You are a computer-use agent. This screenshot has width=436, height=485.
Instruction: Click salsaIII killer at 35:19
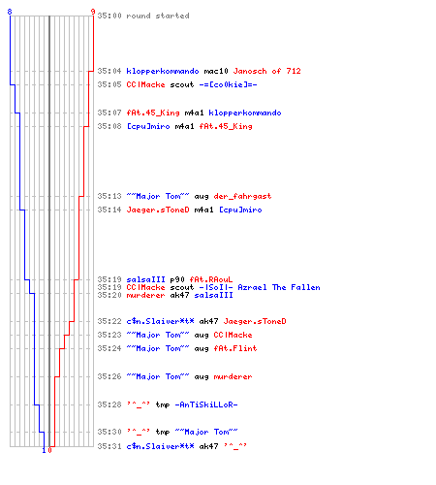tap(145, 279)
